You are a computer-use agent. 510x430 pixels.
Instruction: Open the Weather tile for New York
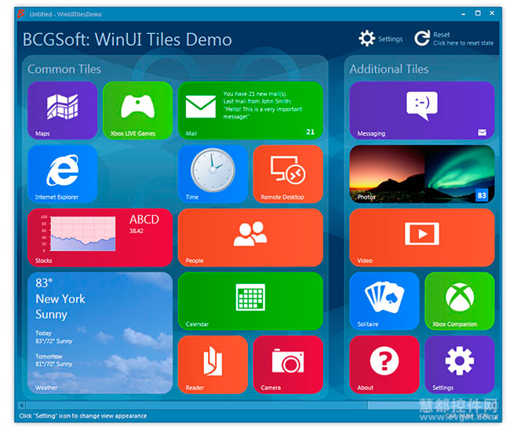pyautogui.click(x=100, y=333)
